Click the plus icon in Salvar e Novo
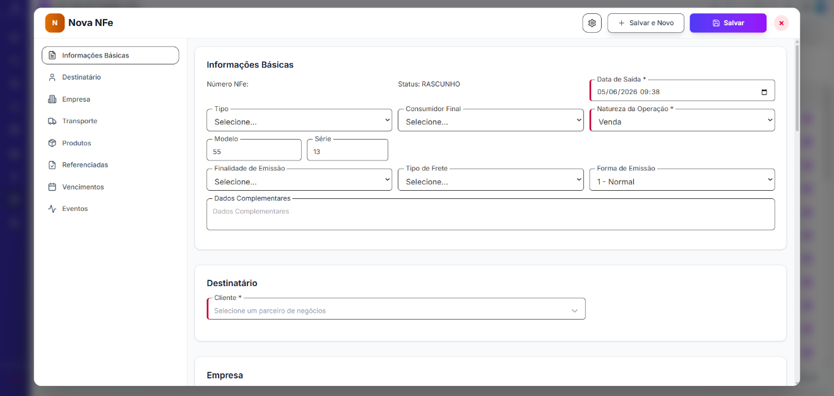 click(621, 23)
